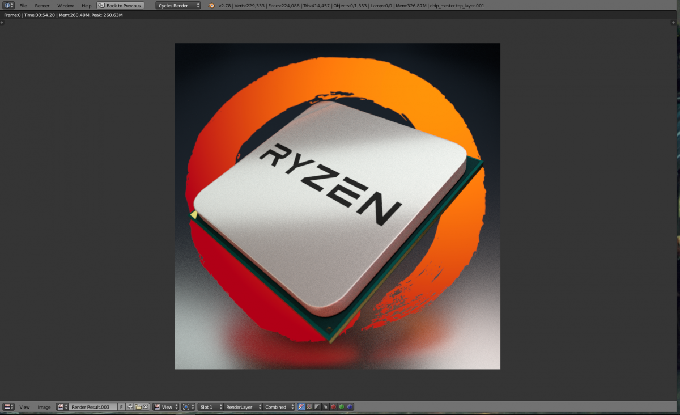Click the new image plus icon
The width and height of the screenshot is (680, 415).
point(130,407)
